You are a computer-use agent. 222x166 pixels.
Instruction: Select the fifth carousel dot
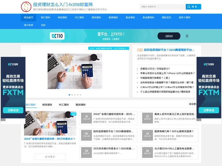pos(80,95)
